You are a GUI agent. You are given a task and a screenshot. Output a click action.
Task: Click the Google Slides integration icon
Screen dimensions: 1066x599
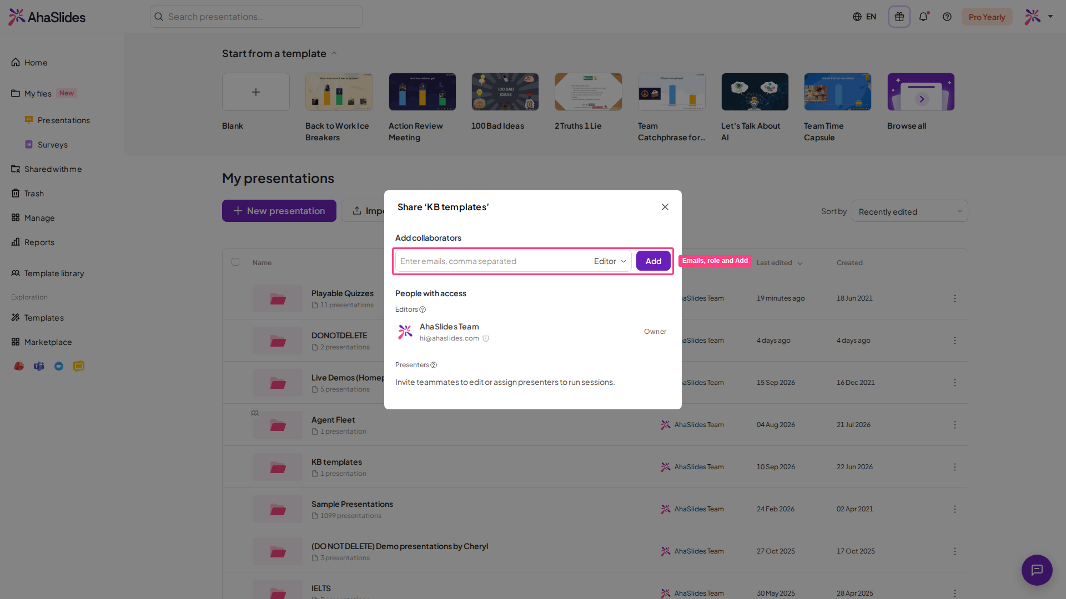79,366
